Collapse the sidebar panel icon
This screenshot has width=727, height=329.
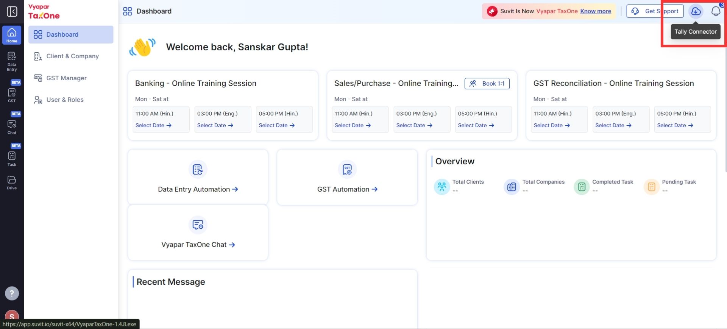[x=12, y=12]
